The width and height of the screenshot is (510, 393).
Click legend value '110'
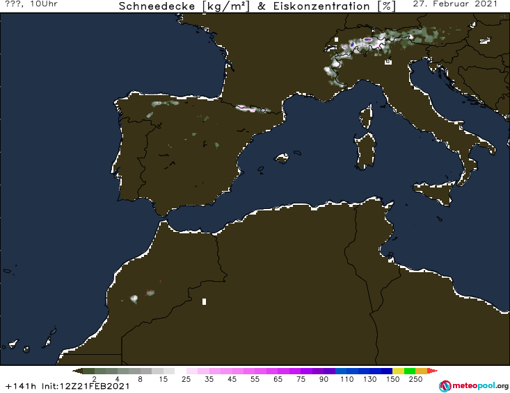(346, 379)
